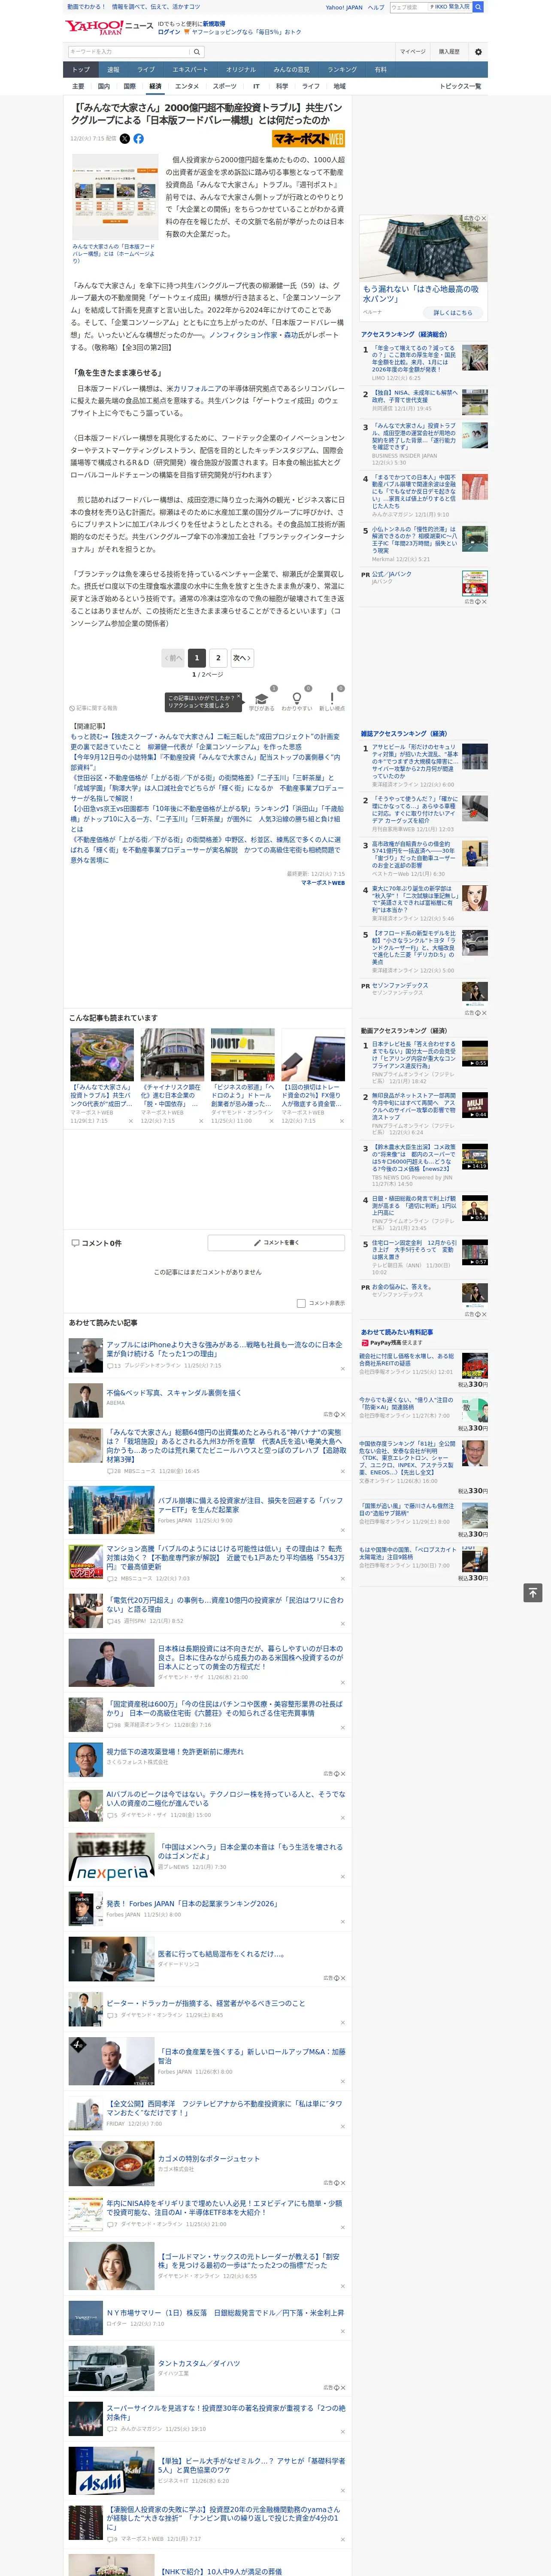The height and width of the screenshot is (2576, 551).
Task: Select the IT category
Action: click(256, 86)
